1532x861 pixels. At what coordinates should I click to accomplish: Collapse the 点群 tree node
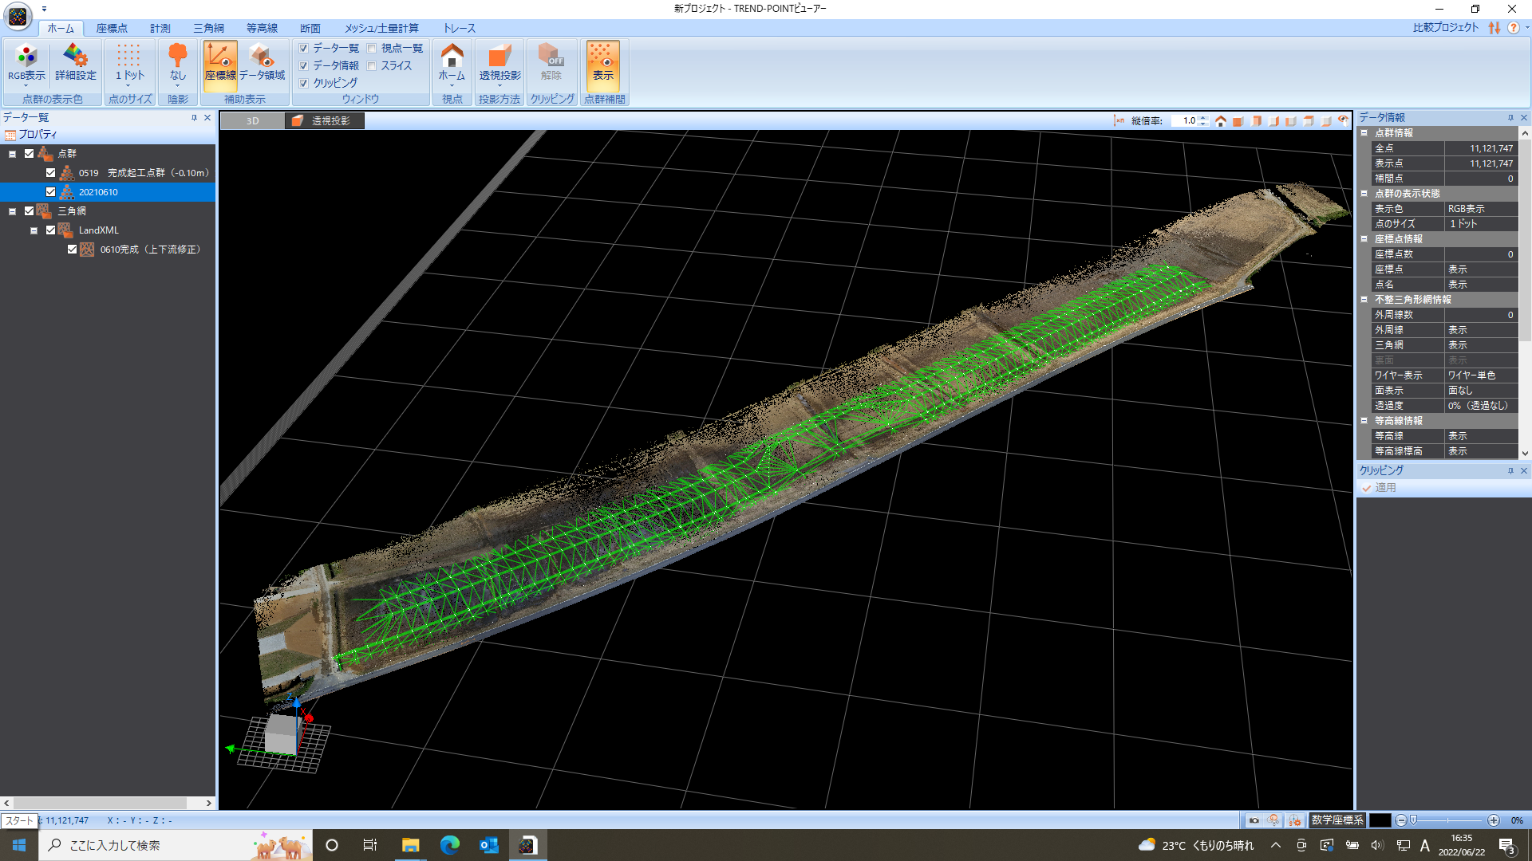tap(13, 154)
